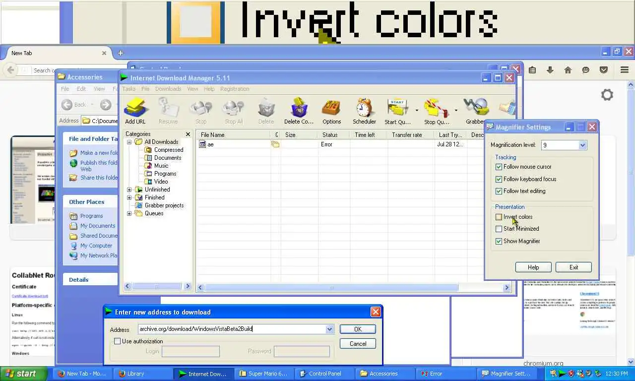Click the Stop Queue toolbar icon

pyautogui.click(x=437, y=111)
